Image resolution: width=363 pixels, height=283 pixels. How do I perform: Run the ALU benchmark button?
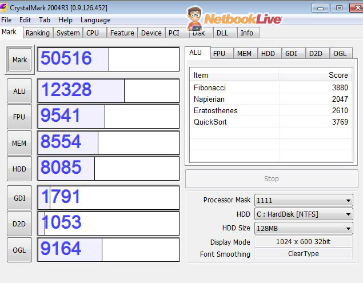coord(19,91)
